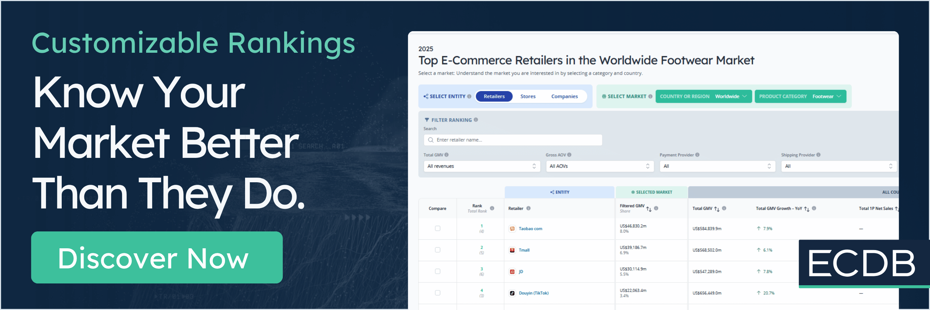Viewport: 930px width, 310px height.
Task: Open the Total GMV All revenues dropdown
Action: click(482, 166)
